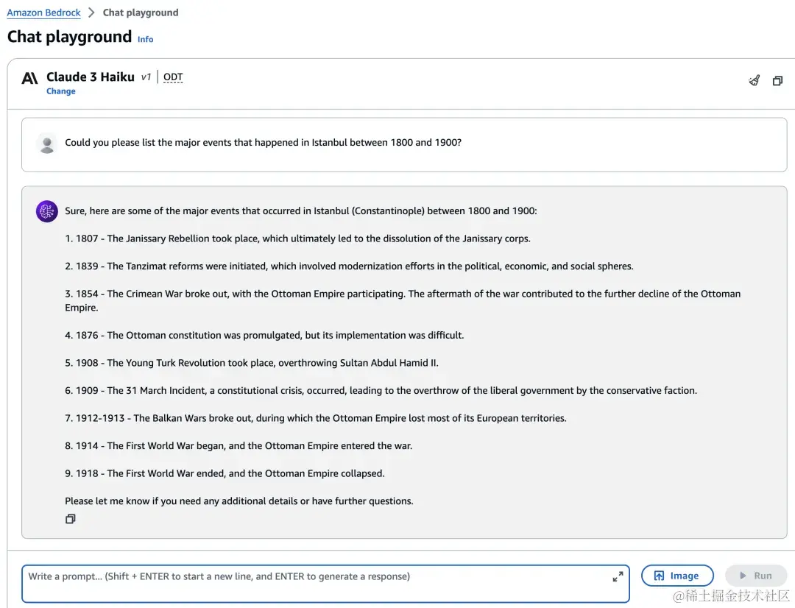Click the purple assistant brain icon

[x=46, y=211]
